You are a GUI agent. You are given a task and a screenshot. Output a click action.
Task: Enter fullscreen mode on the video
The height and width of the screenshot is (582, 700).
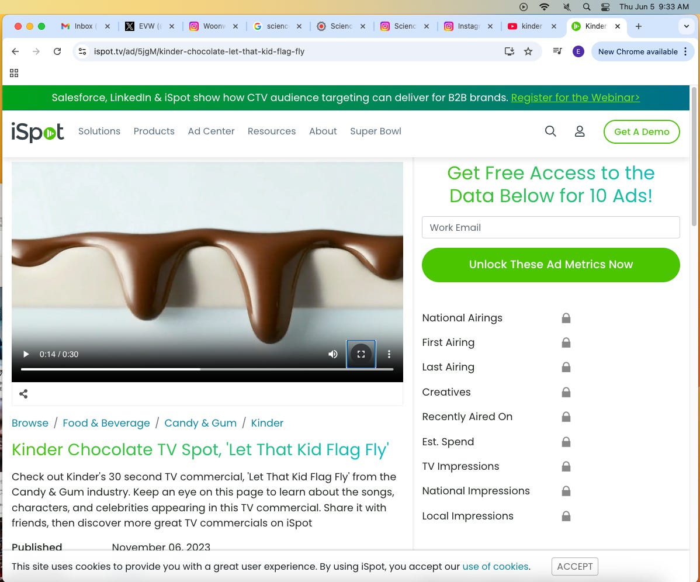click(361, 354)
